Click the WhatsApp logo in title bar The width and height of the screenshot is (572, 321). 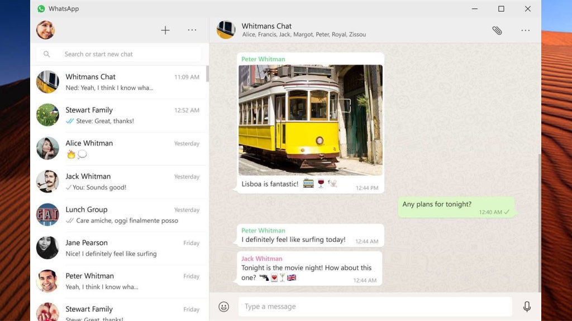tap(41, 9)
